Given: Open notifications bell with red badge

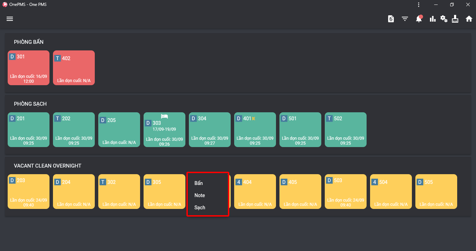Looking at the screenshot, I should [x=419, y=19].
